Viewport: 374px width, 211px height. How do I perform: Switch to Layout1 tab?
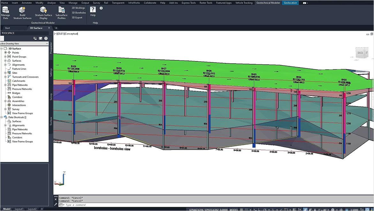(x=19, y=209)
